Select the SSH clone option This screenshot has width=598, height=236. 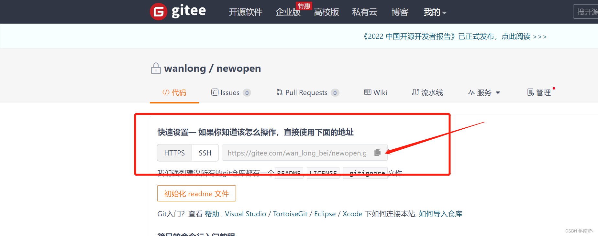point(205,153)
